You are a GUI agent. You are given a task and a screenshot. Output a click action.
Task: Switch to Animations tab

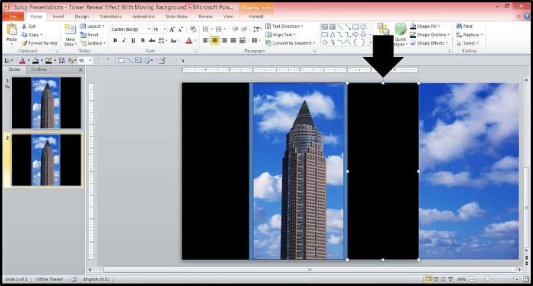(143, 17)
